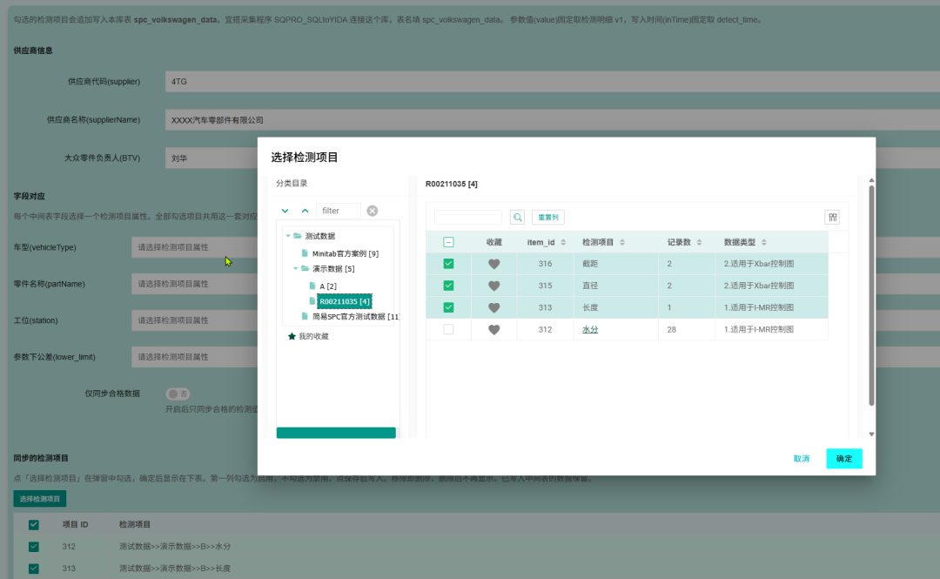Image resolution: width=940 pixels, height=579 pixels.
Task: Open the 车型(vehicleType) attribute dropdown behind the dialog
Action: click(x=195, y=247)
